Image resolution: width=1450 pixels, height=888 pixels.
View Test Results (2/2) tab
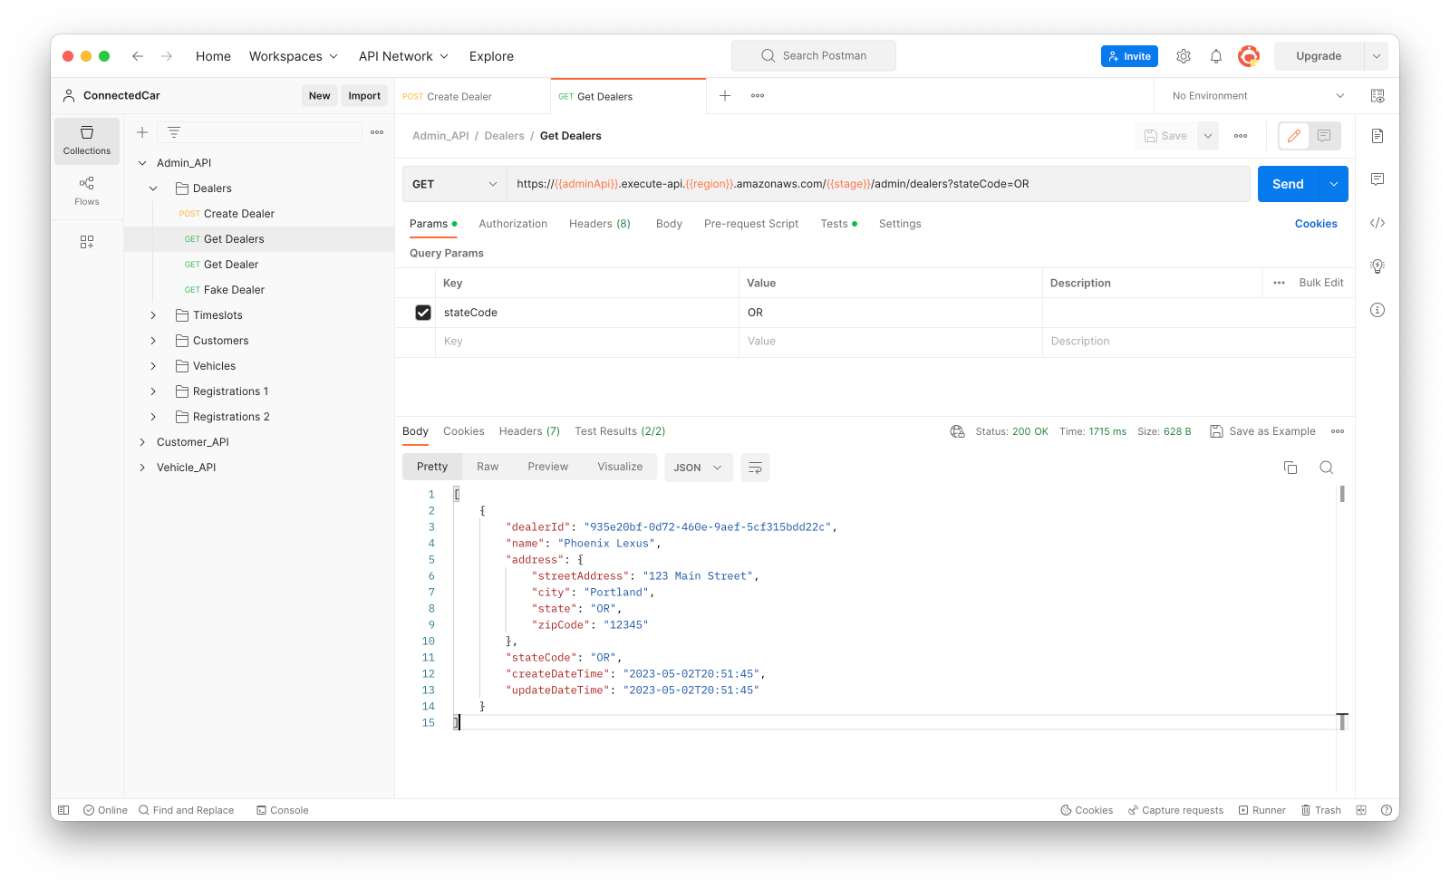(x=620, y=431)
